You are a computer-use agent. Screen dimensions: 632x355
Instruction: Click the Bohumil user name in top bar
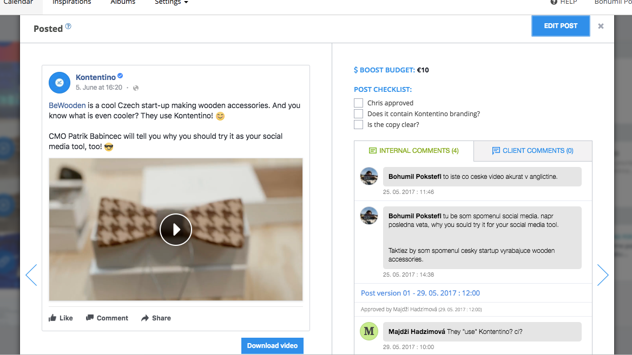click(x=613, y=2)
